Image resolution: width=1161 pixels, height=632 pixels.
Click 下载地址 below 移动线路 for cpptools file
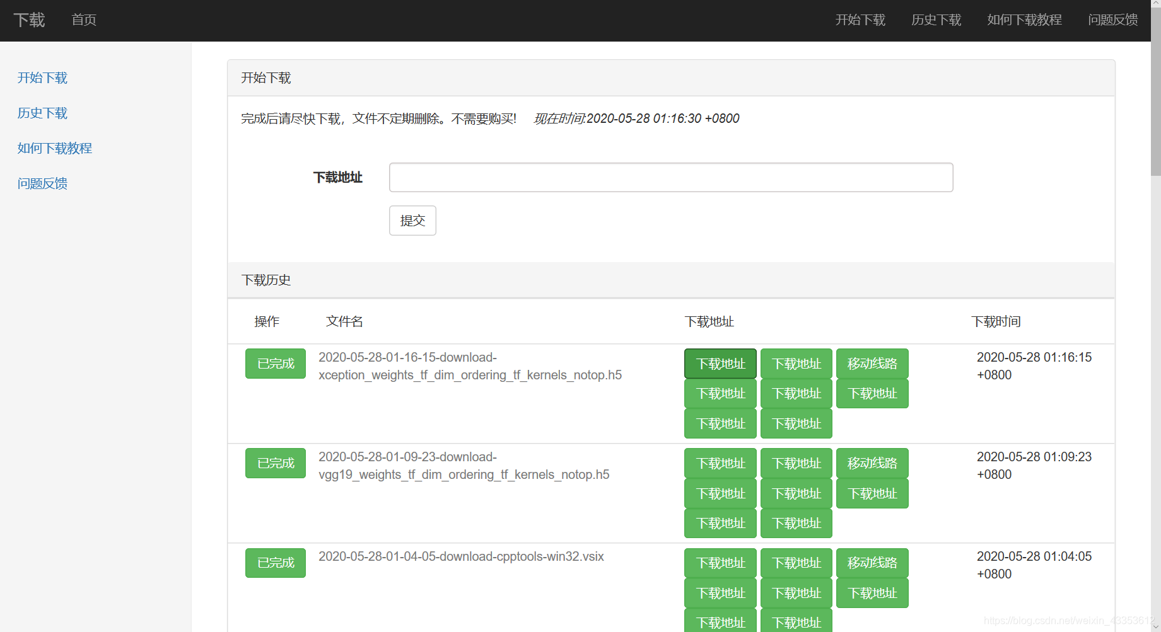tap(872, 593)
